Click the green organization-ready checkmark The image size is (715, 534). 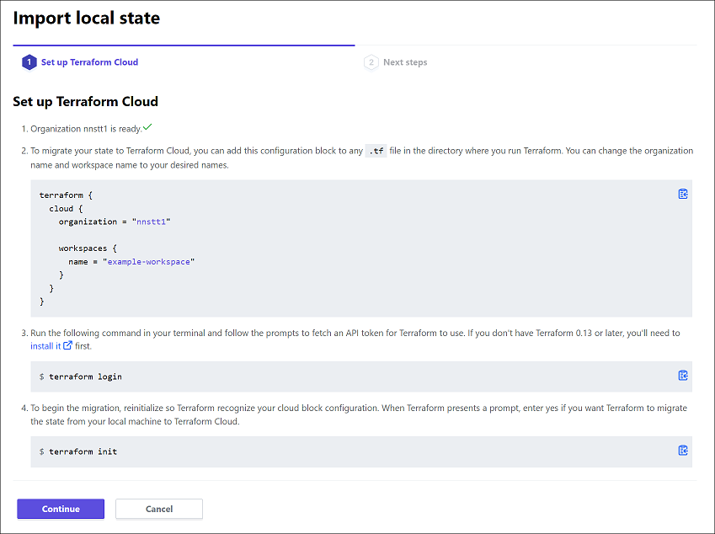point(147,127)
